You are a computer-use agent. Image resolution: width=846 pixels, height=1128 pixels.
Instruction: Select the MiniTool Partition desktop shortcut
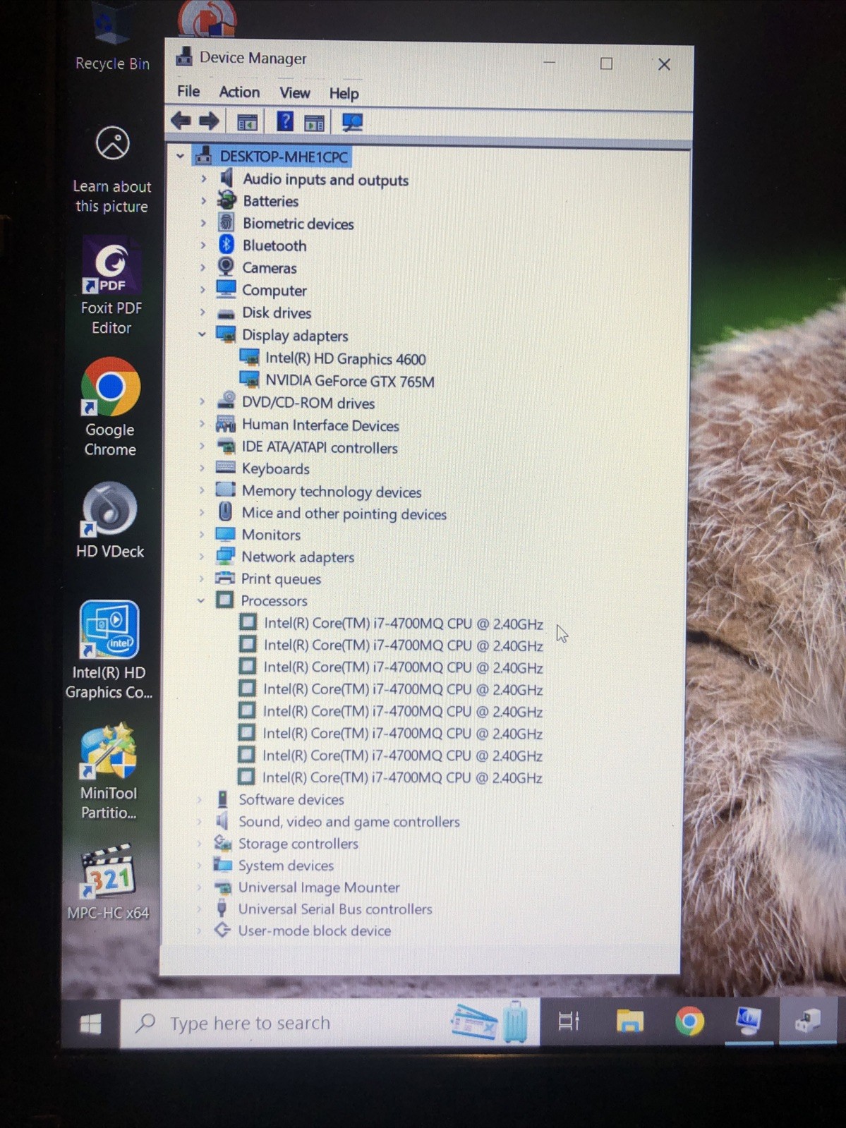[109, 771]
